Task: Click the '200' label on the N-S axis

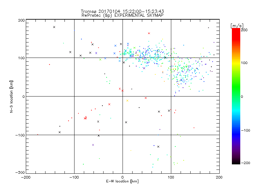Action: [x=21, y=20]
